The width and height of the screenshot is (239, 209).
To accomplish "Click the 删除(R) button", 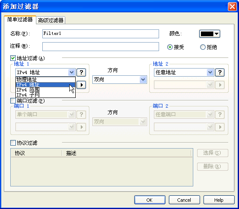I will pyautogui.click(x=212, y=167).
